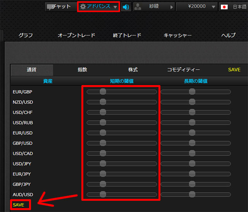This screenshot has width=248, height=212.
Task: Click the bottom-left SAVE button
Action: (x=19, y=205)
